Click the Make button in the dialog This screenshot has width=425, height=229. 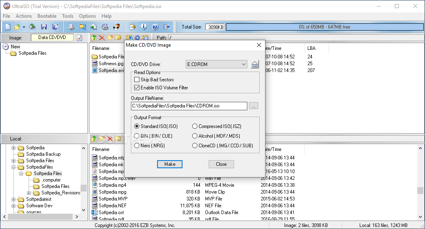(x=170, y=164)
